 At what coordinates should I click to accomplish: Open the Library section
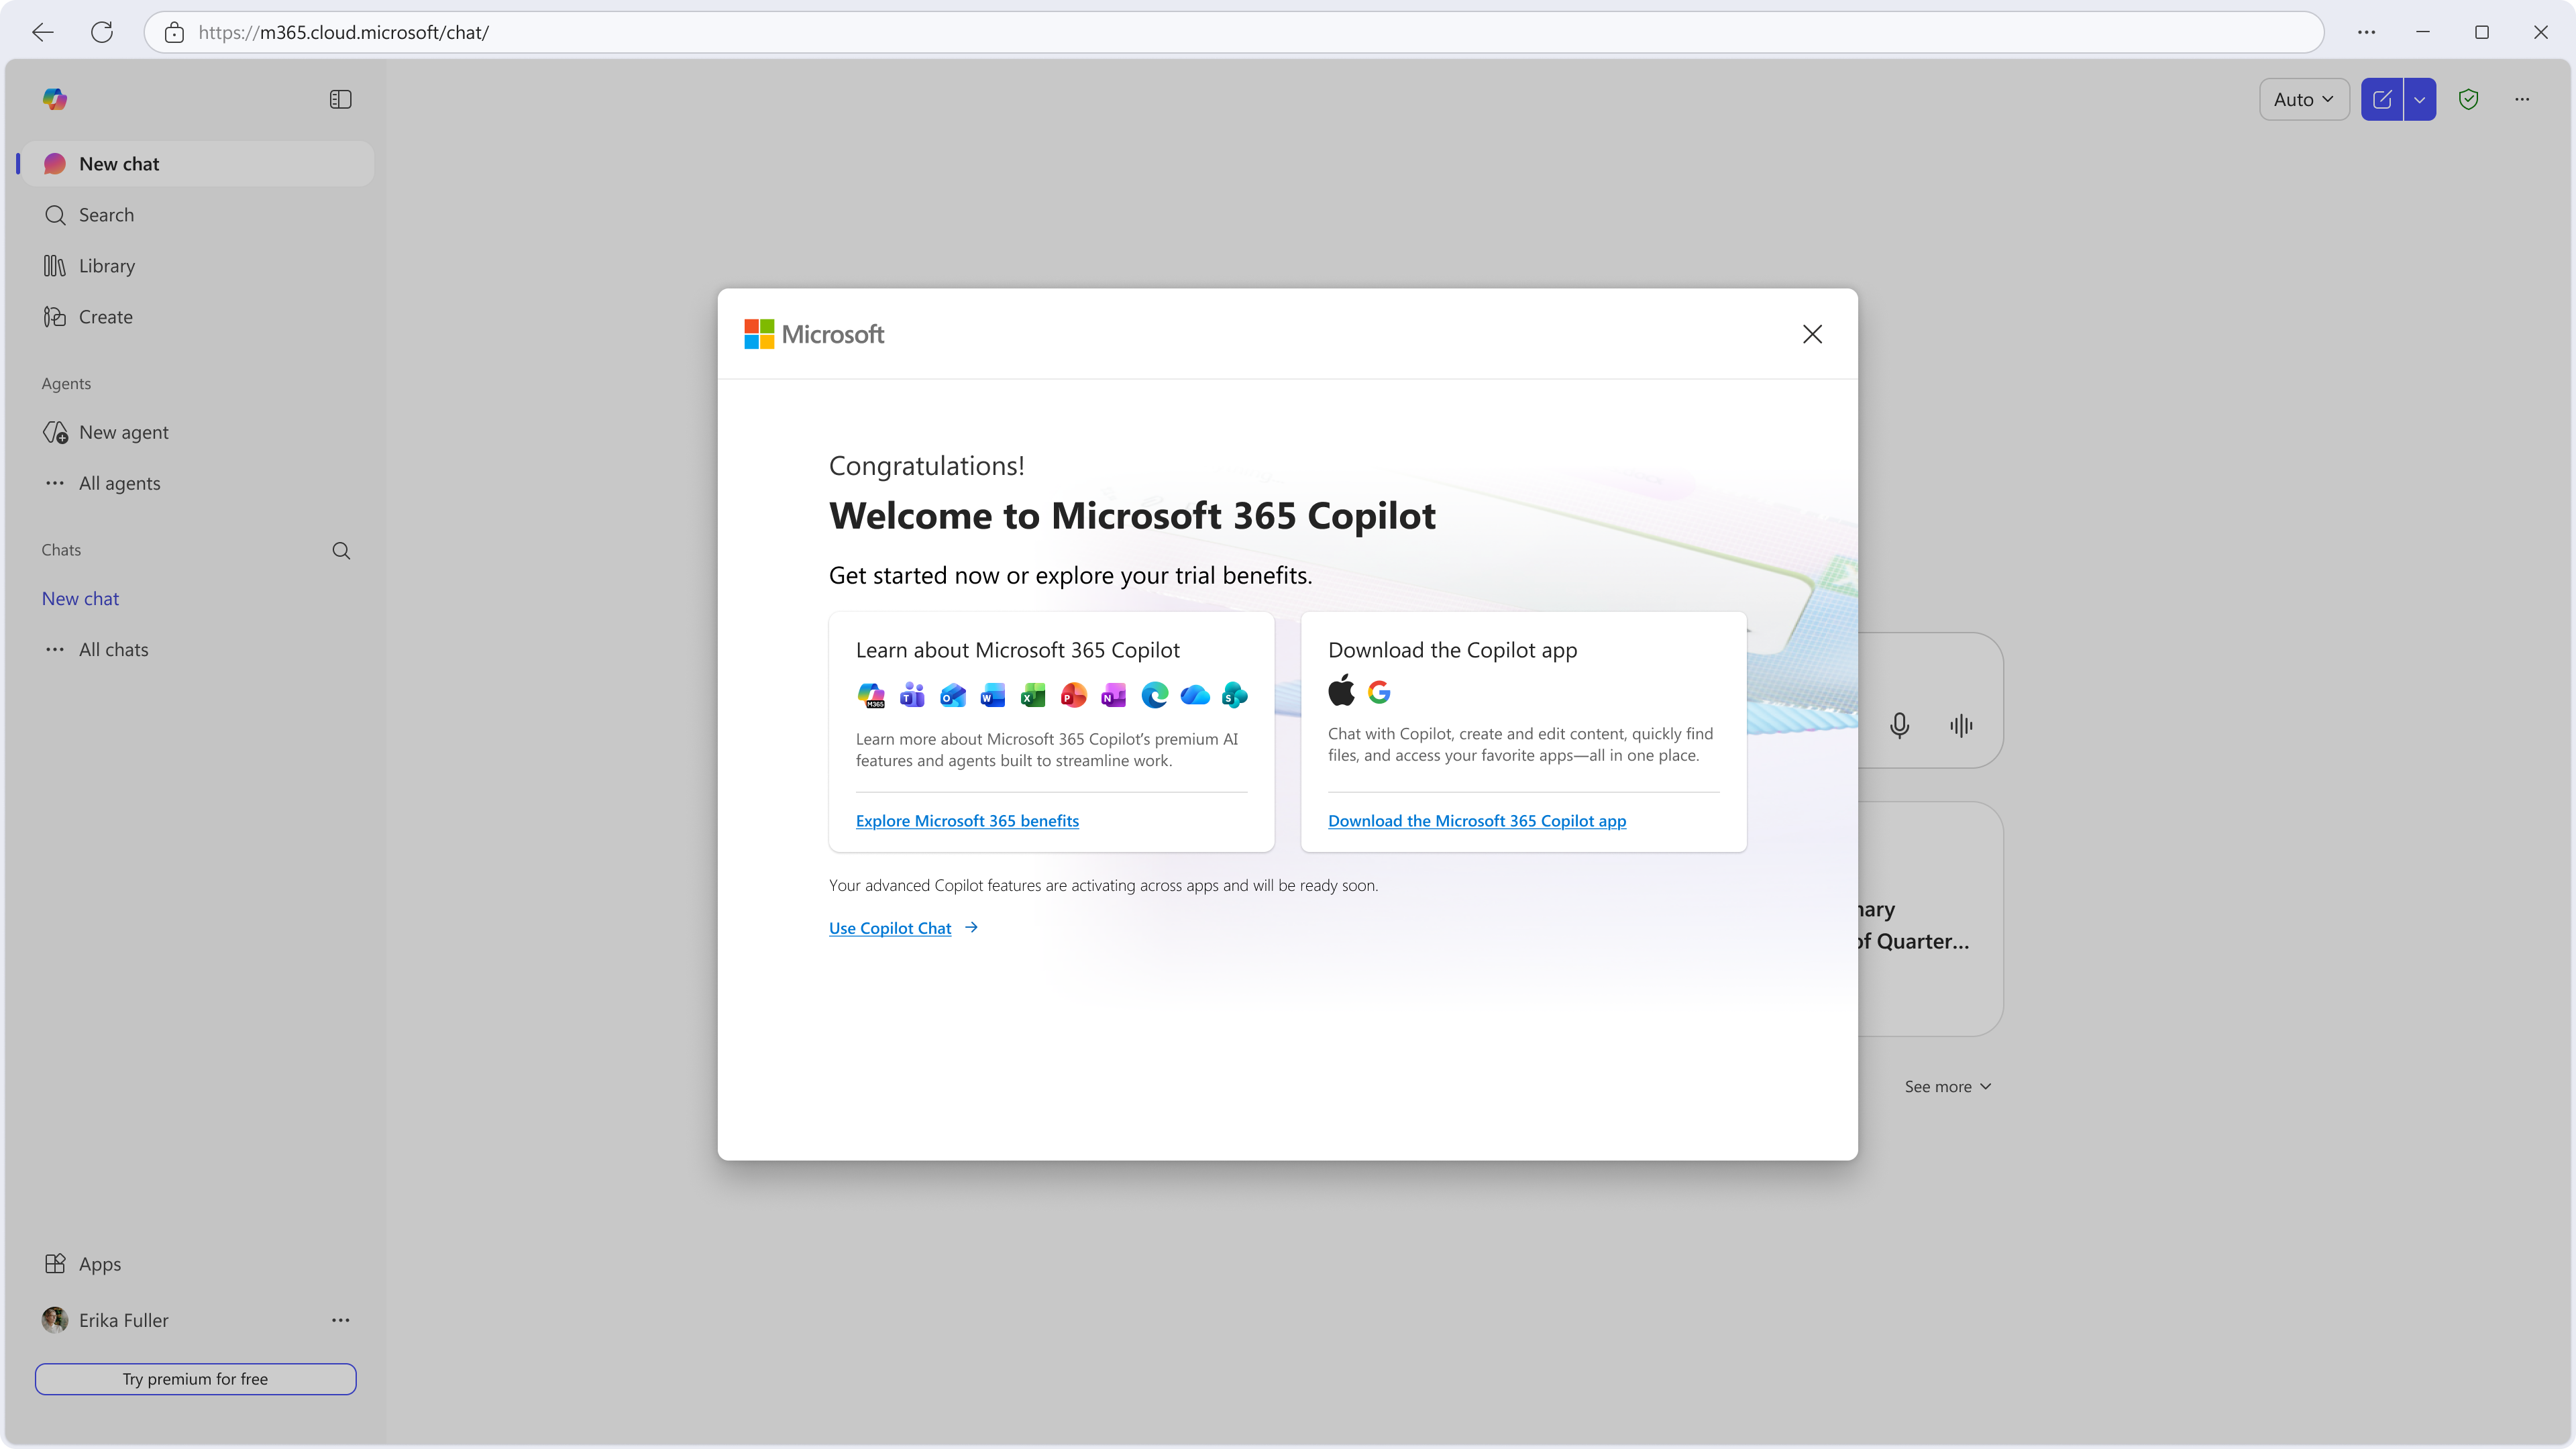pos(197,266)
